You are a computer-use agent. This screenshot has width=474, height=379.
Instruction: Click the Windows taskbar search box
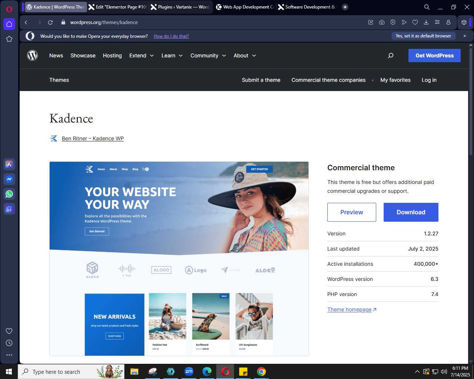click(x=71, y=372)
